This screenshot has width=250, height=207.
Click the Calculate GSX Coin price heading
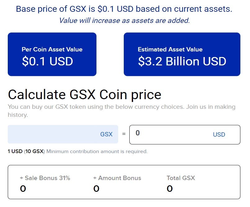pos(85,95)
